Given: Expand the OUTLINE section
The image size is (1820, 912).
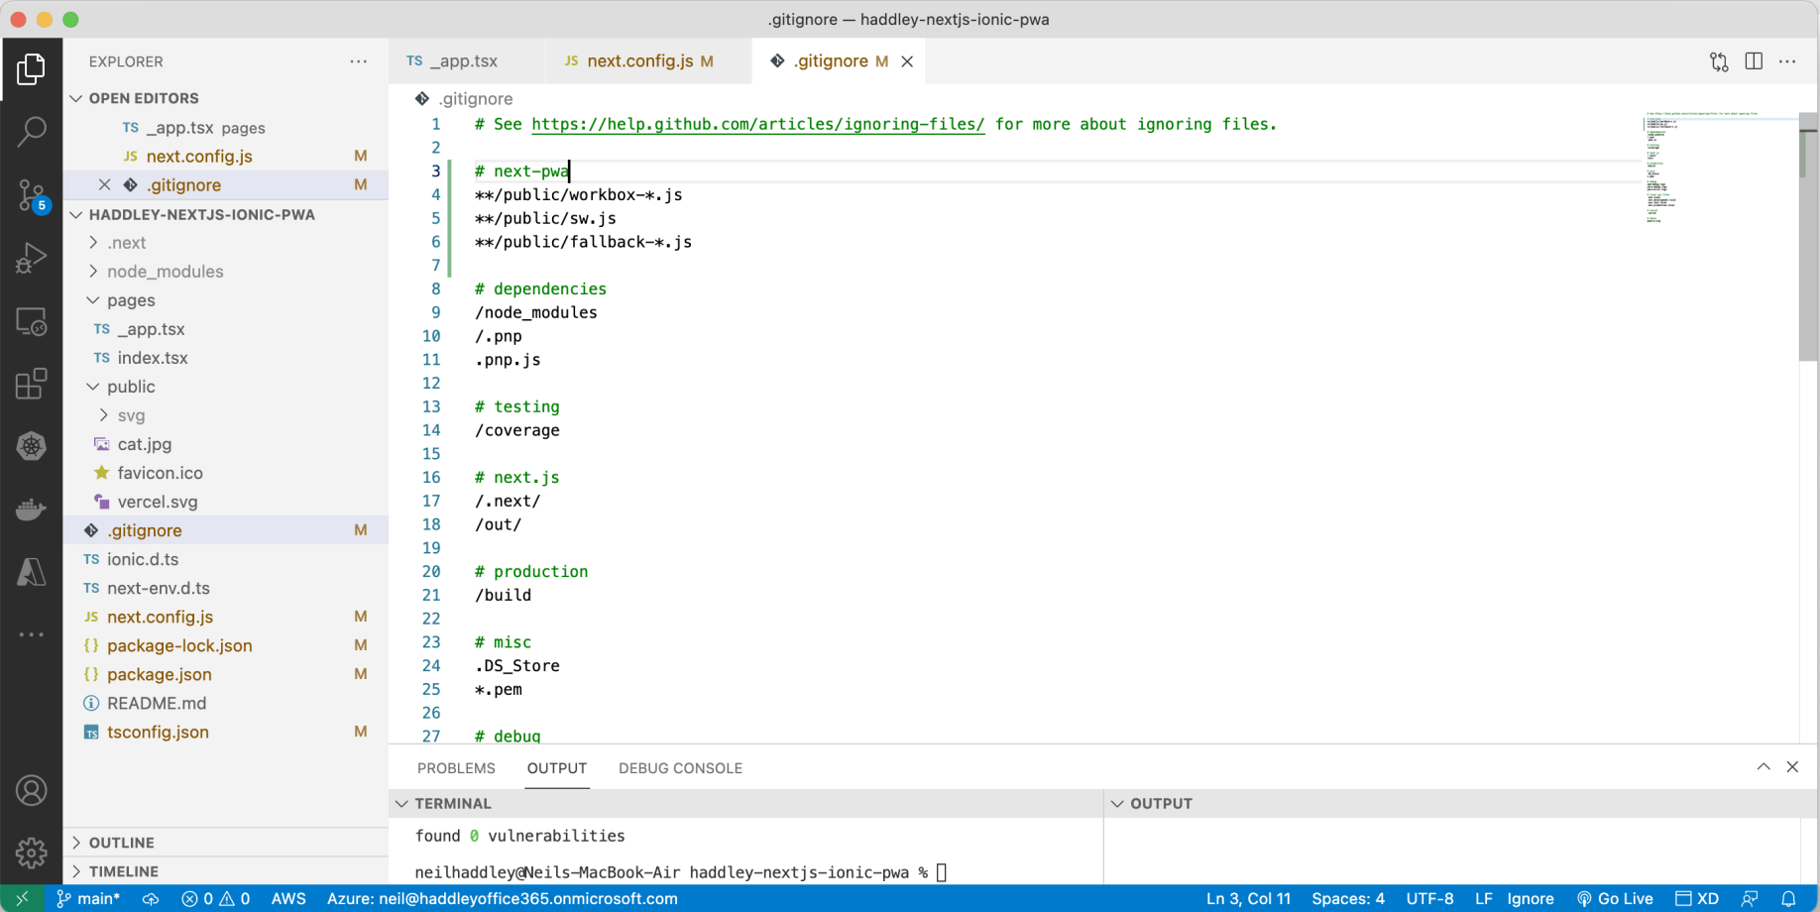Looking at the screenshot, I should [122, 843].
